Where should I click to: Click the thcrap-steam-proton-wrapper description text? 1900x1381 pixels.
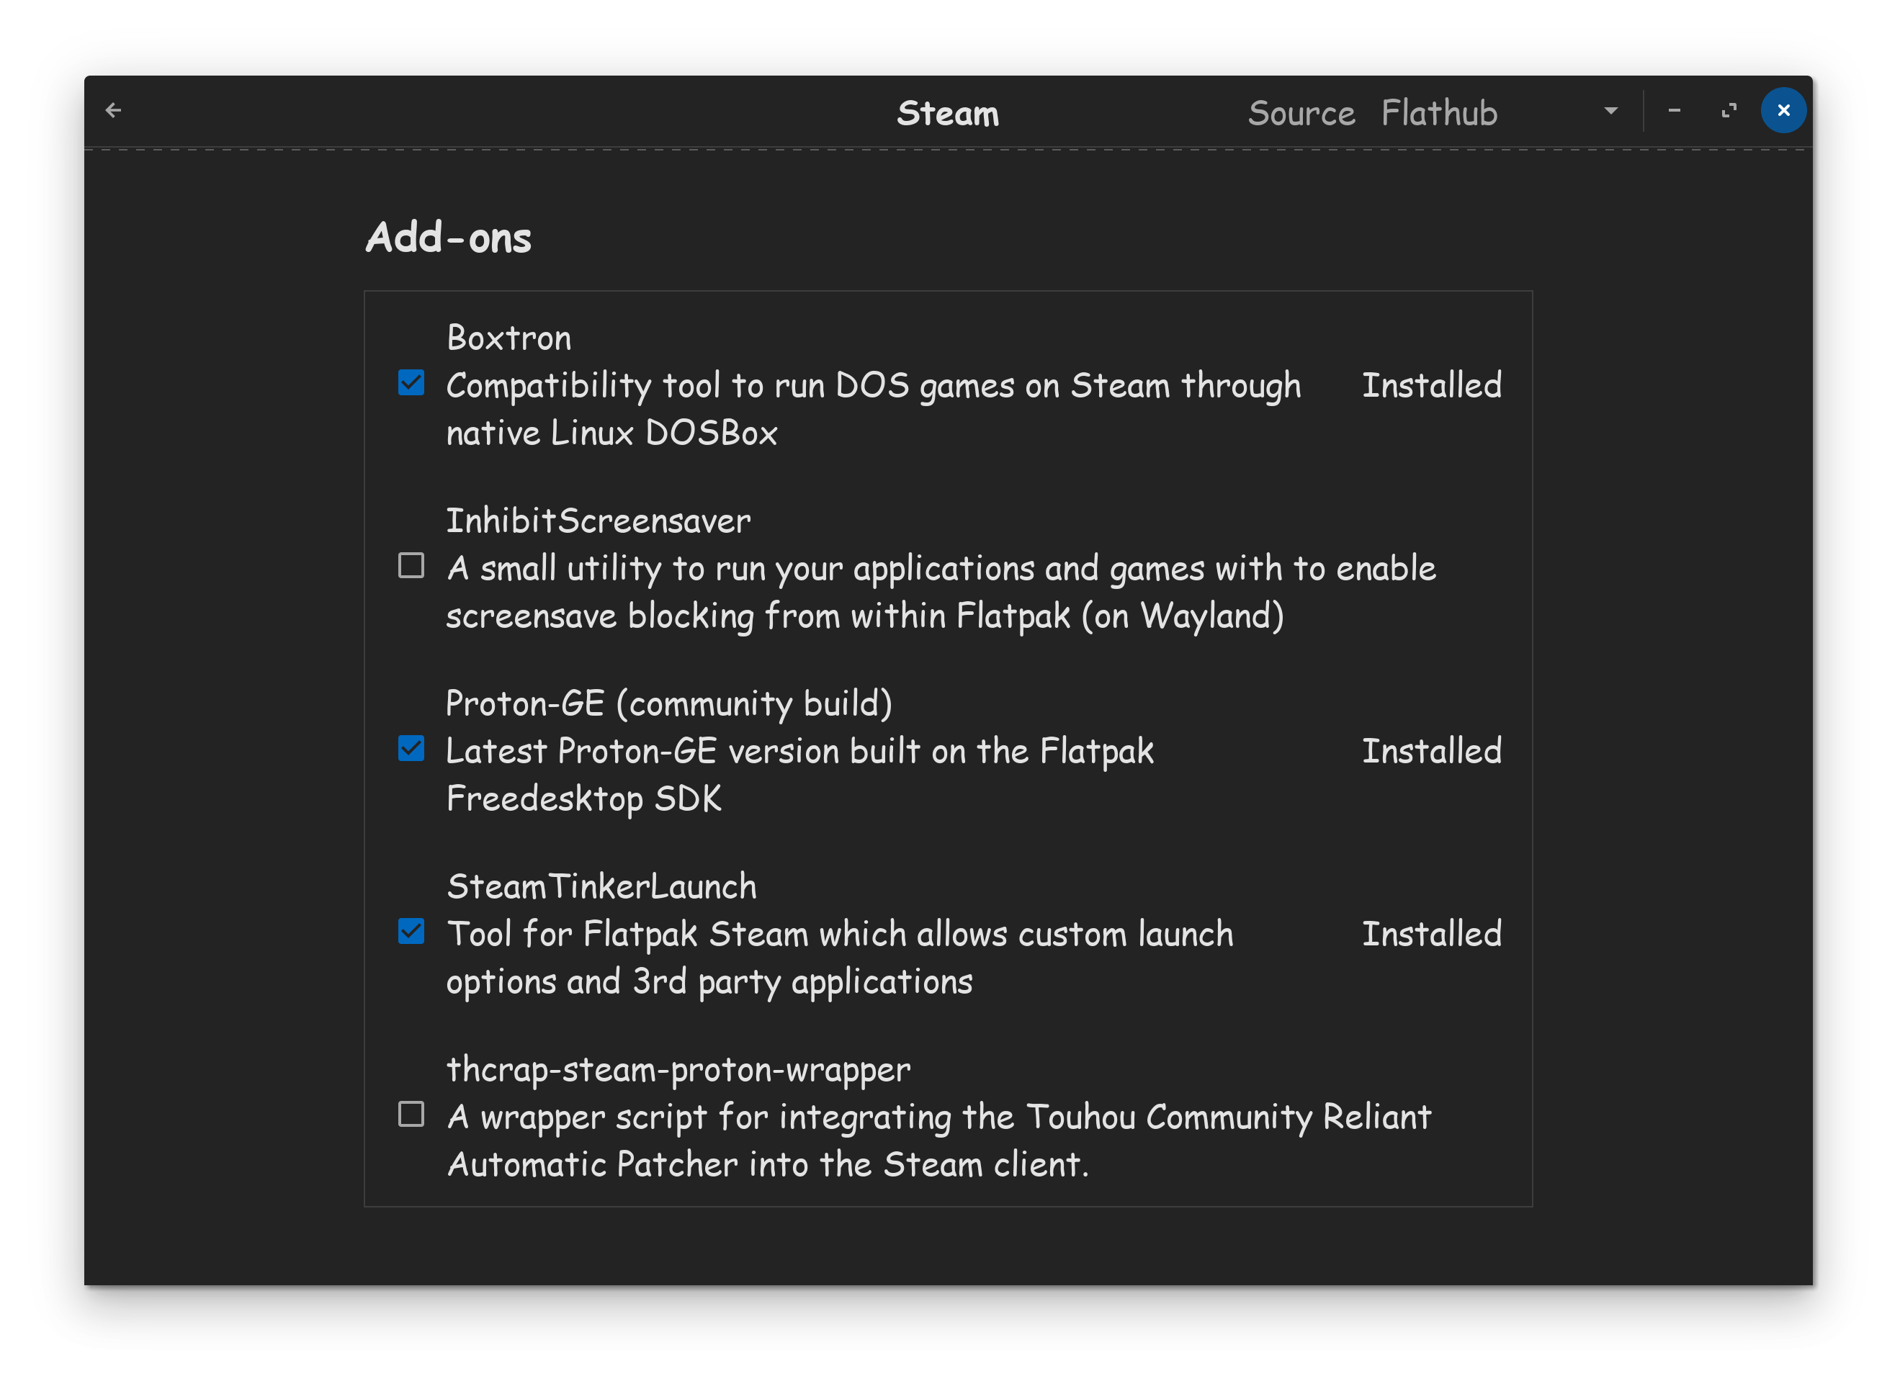pos(938,1141)
